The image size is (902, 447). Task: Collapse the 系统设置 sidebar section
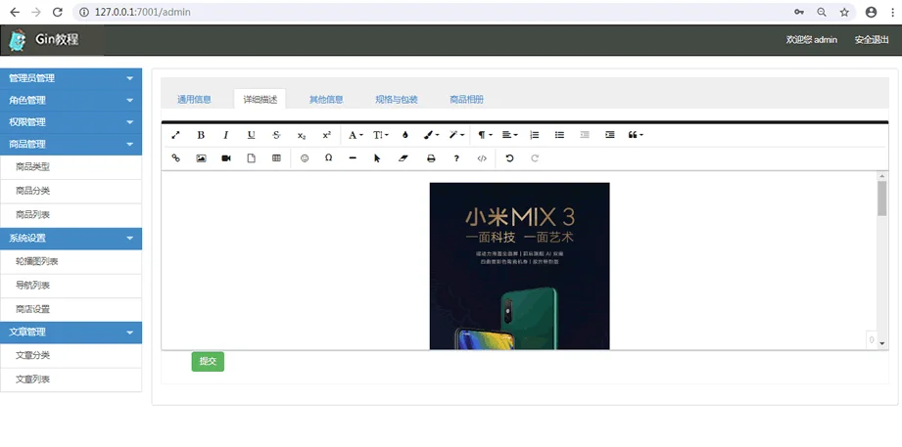pos(71,238)
